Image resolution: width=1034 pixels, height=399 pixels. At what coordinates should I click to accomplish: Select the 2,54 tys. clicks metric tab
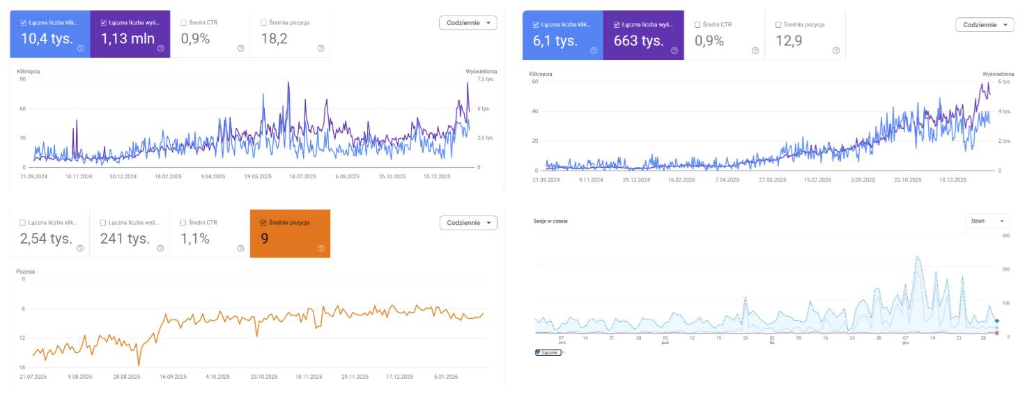point(49,233)
